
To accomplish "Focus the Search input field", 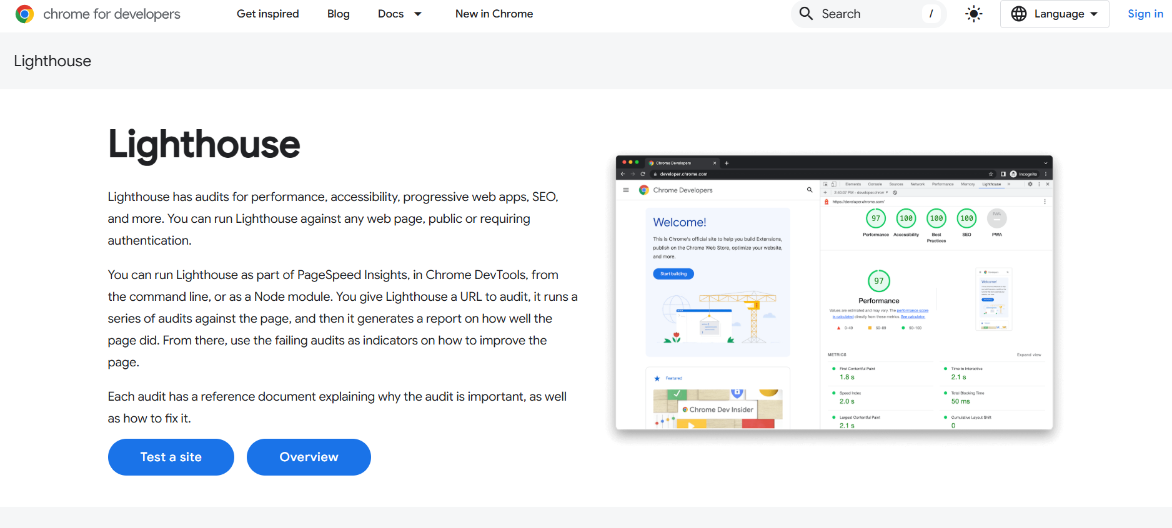I will click(x=869, y=14).
